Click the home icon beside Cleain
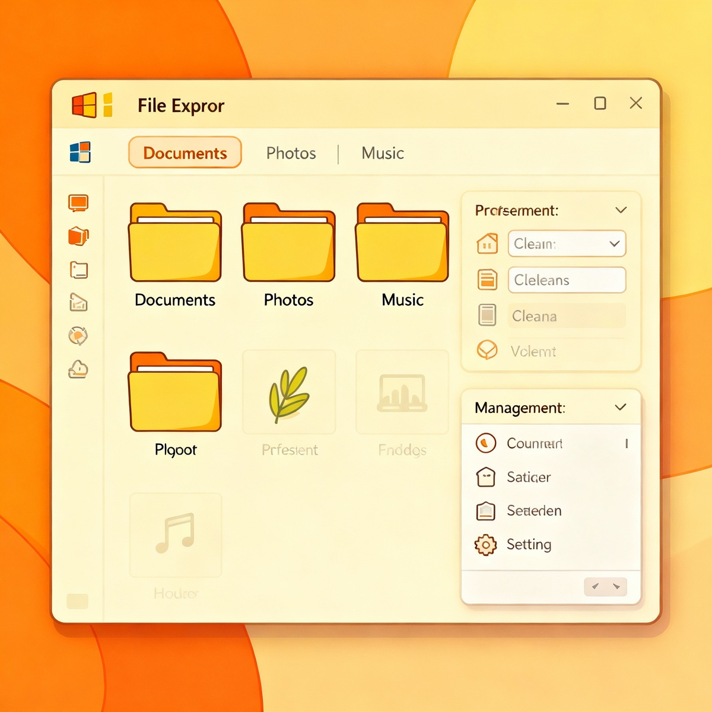712x712 pixels. (487, 243)
